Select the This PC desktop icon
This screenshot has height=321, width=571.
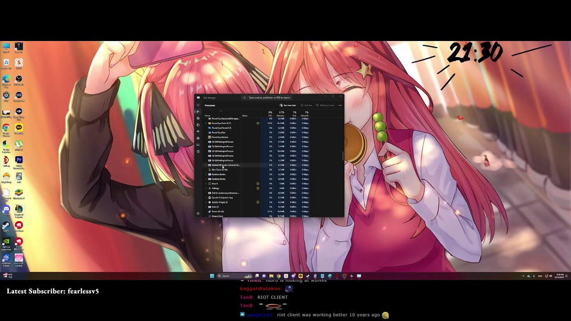pyautogui.click(x=6, y=47)
